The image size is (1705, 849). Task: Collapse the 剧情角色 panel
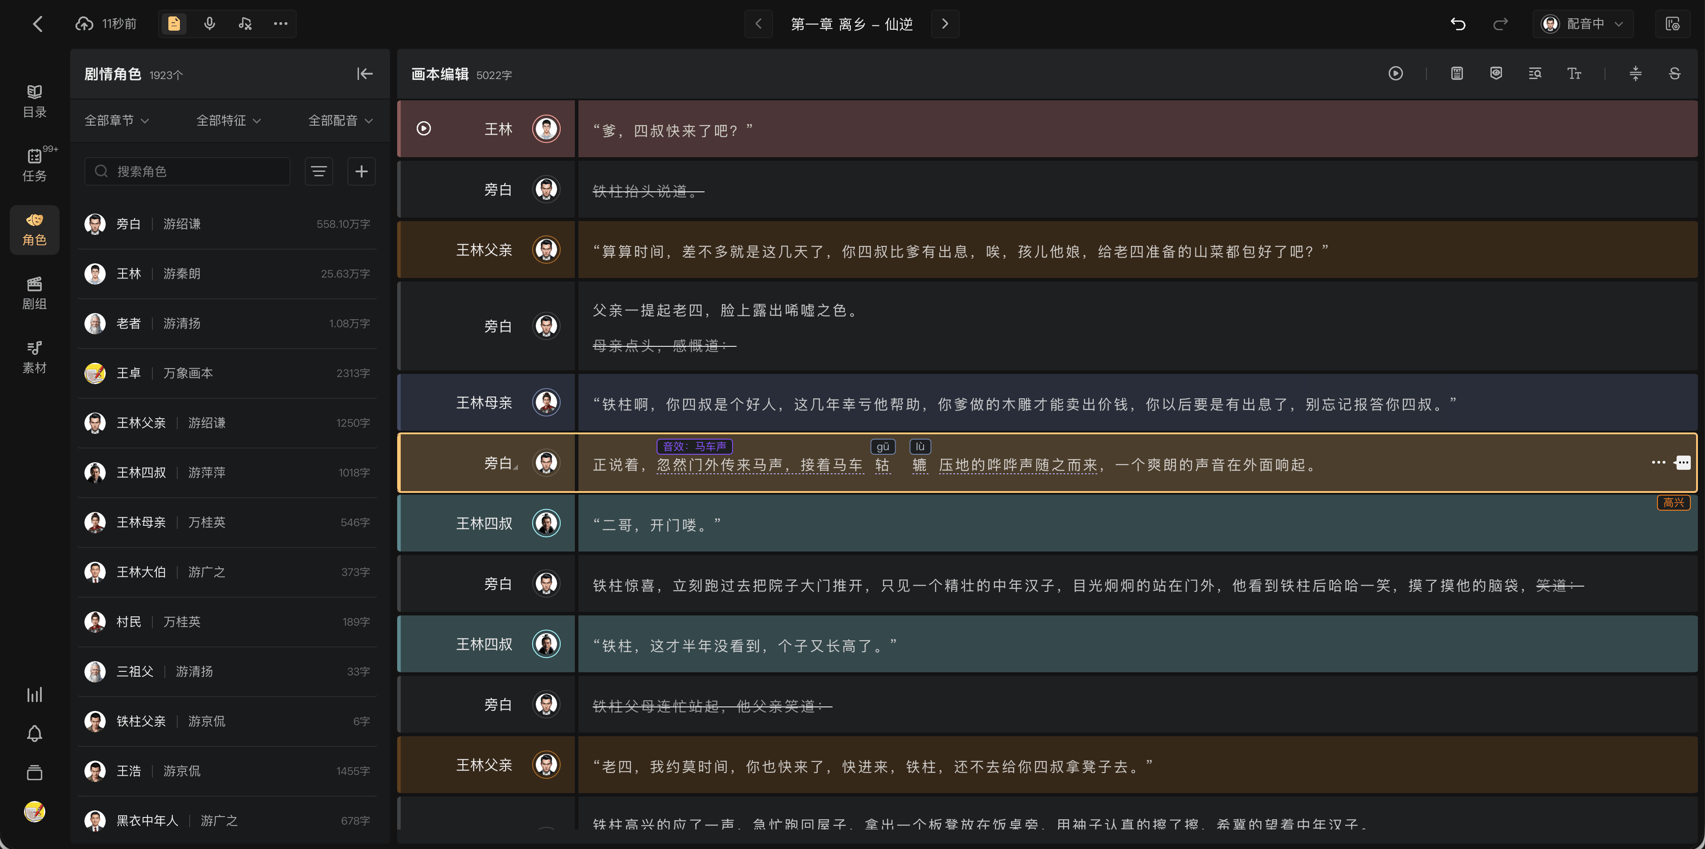click(365, 73)
